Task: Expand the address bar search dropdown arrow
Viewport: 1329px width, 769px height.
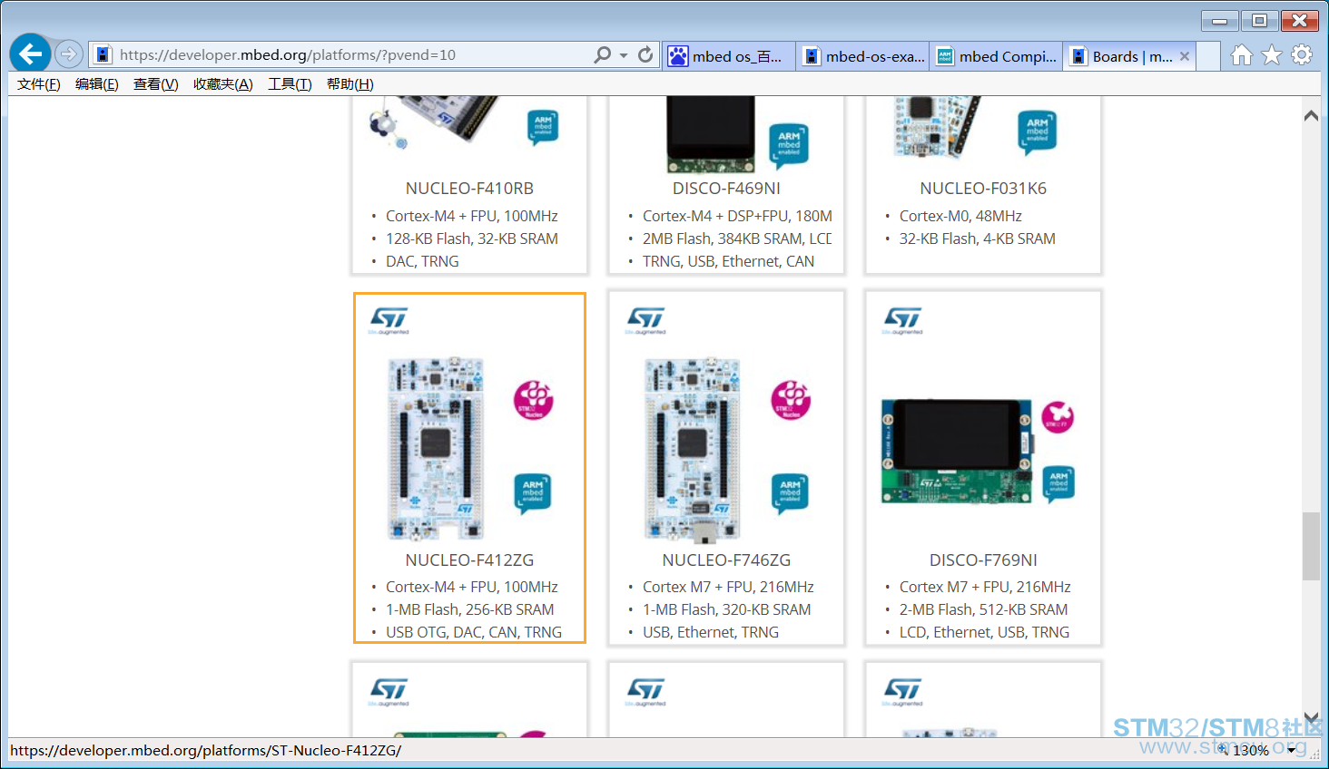Action: [624, 55]
